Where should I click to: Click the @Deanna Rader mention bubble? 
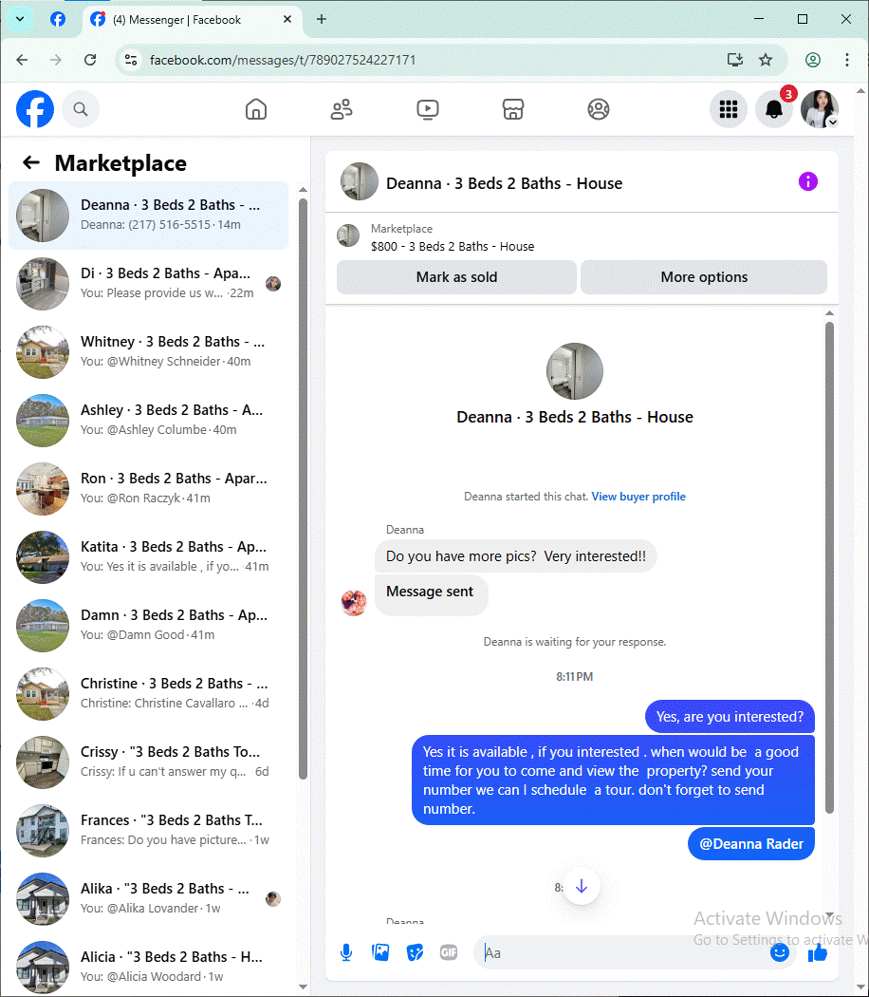(x=750, y=844)
